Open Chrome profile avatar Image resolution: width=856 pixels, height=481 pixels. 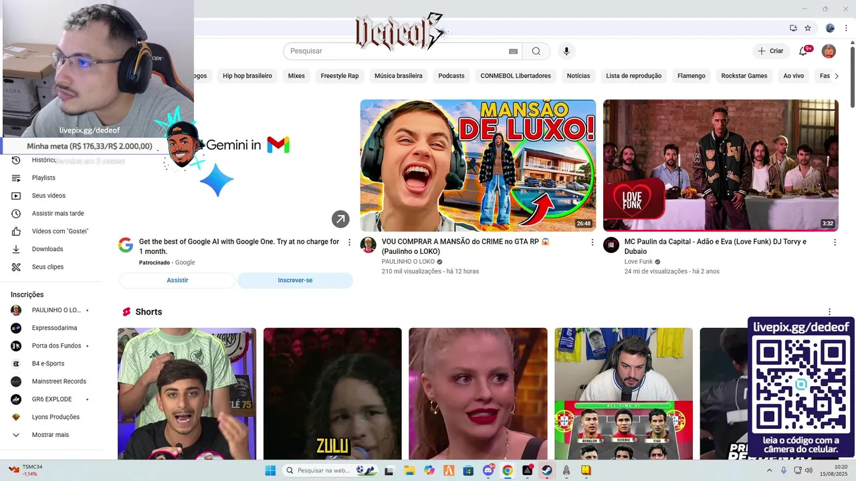coord(830,28)
